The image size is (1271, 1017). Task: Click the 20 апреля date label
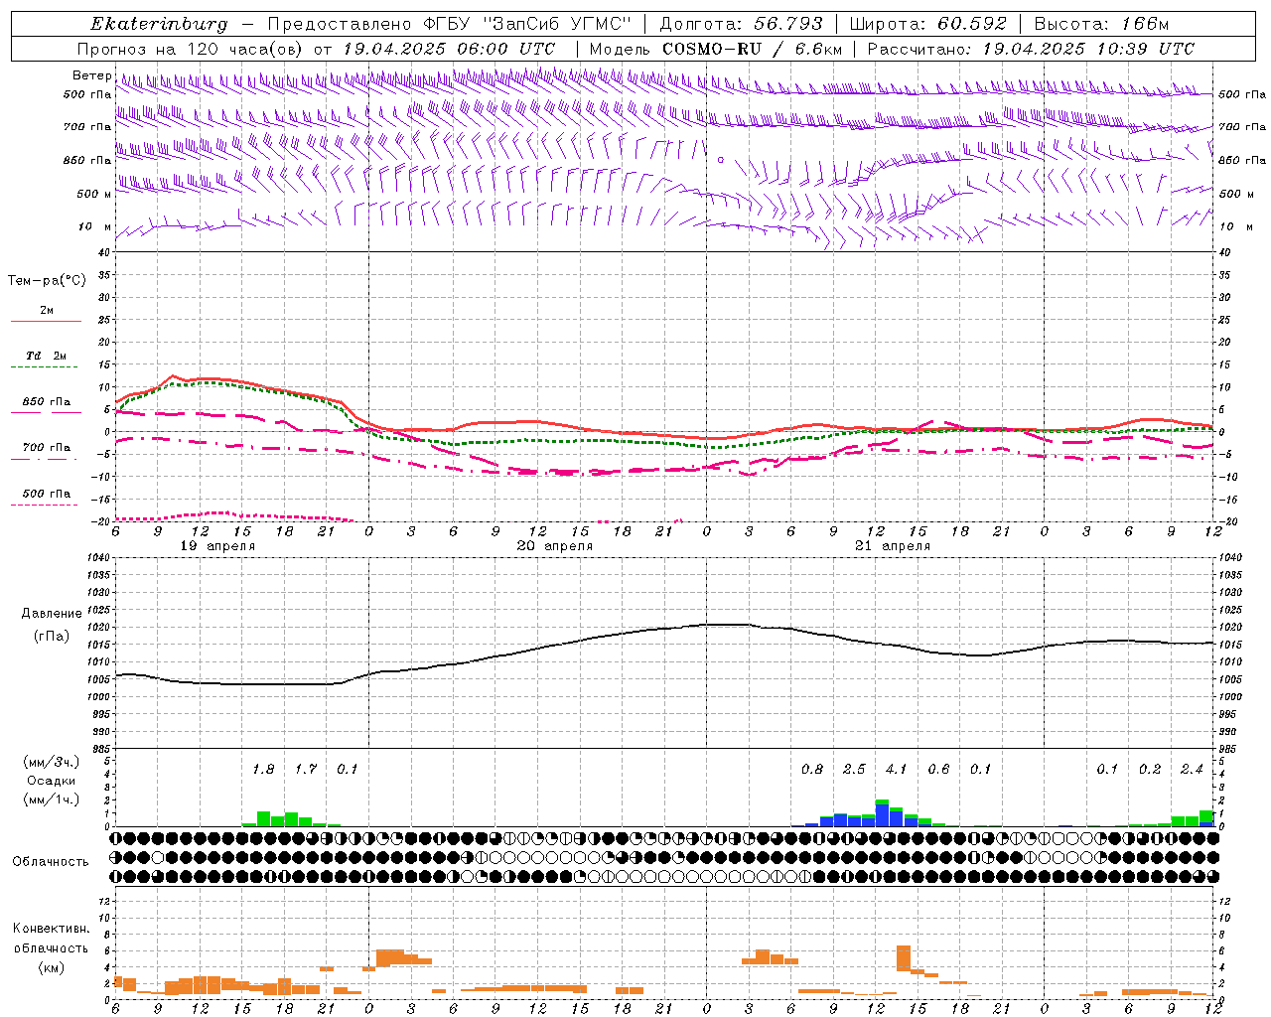554,546
